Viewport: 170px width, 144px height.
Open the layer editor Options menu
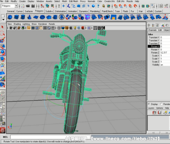coord(159,108)
